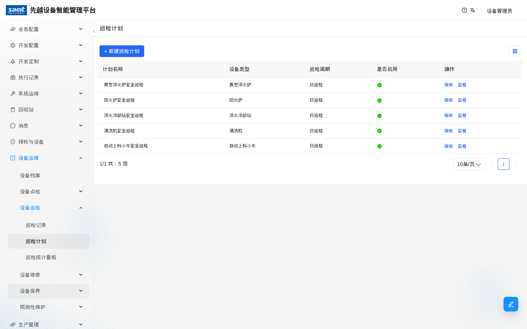Viewport: 527px width, 329px height.
Task: Click enabled status dot for 回火炉安全巡检
Action: tap(380, 101)
